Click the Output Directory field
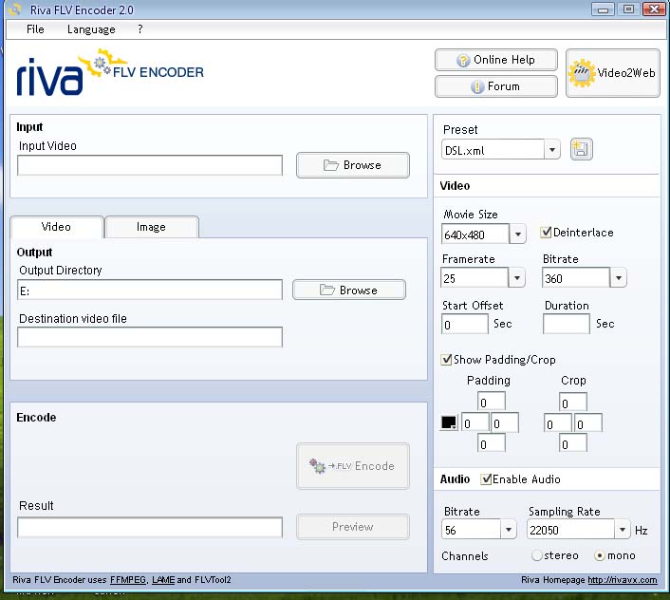This screenshot has width=670, height=600. [x=150, y=291]
